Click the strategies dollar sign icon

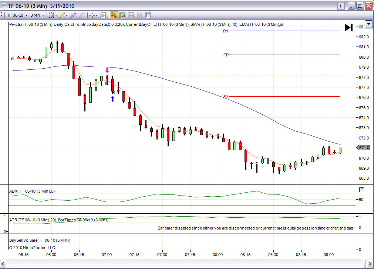(139, 15)
